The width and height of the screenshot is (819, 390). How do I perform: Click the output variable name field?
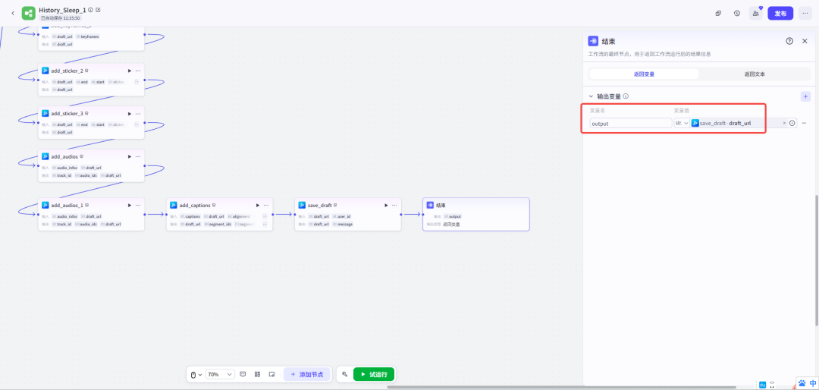coord(631,124)
